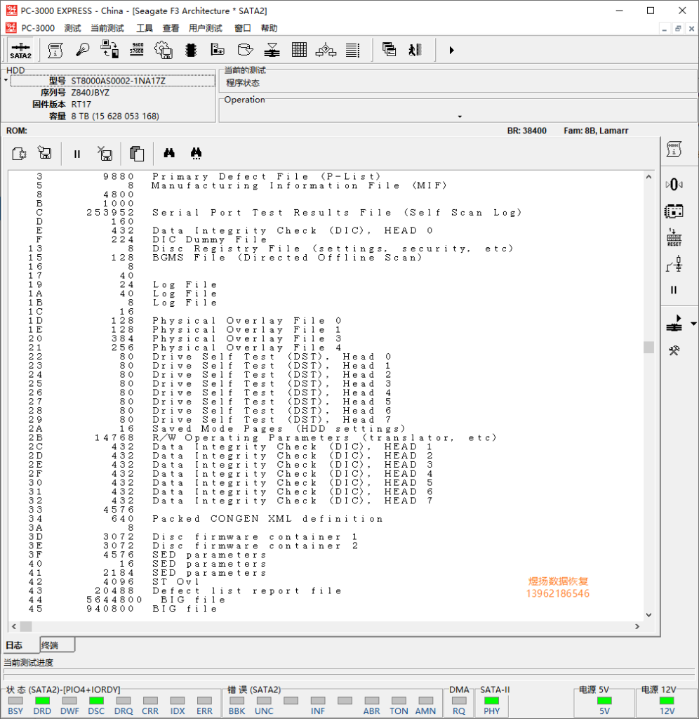The height and width of the screenshot is (719, 699).
Task: Click the right sidebar pause icon
Action: tap(673, 290)
